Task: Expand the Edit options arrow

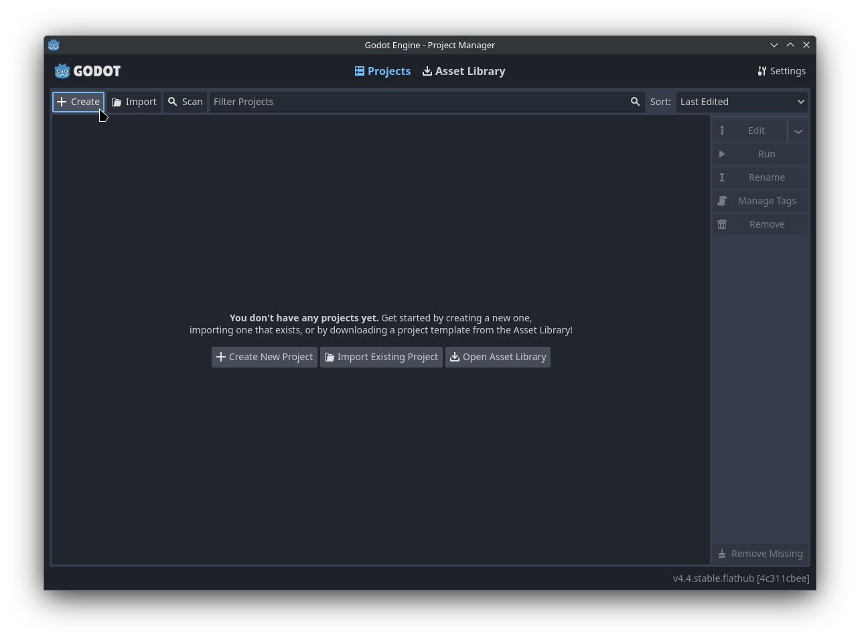Action: click(x=798, y=131)
